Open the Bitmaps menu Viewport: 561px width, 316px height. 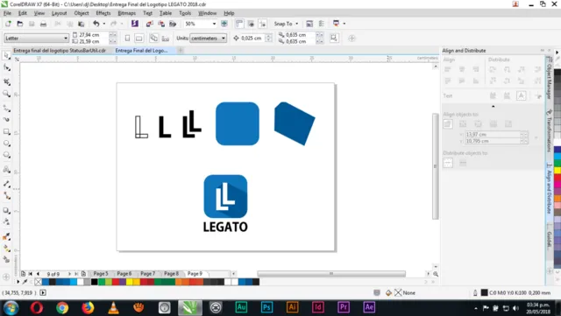pyautogui.click(x=126, y=13)
